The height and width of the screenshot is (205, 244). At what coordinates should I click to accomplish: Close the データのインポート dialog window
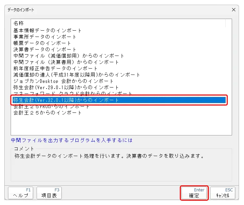click(x=234, y=10)
